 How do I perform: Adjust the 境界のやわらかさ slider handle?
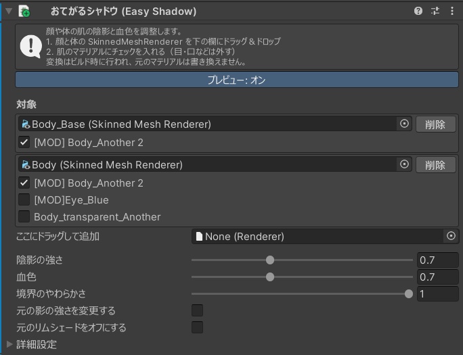(409, 293)
